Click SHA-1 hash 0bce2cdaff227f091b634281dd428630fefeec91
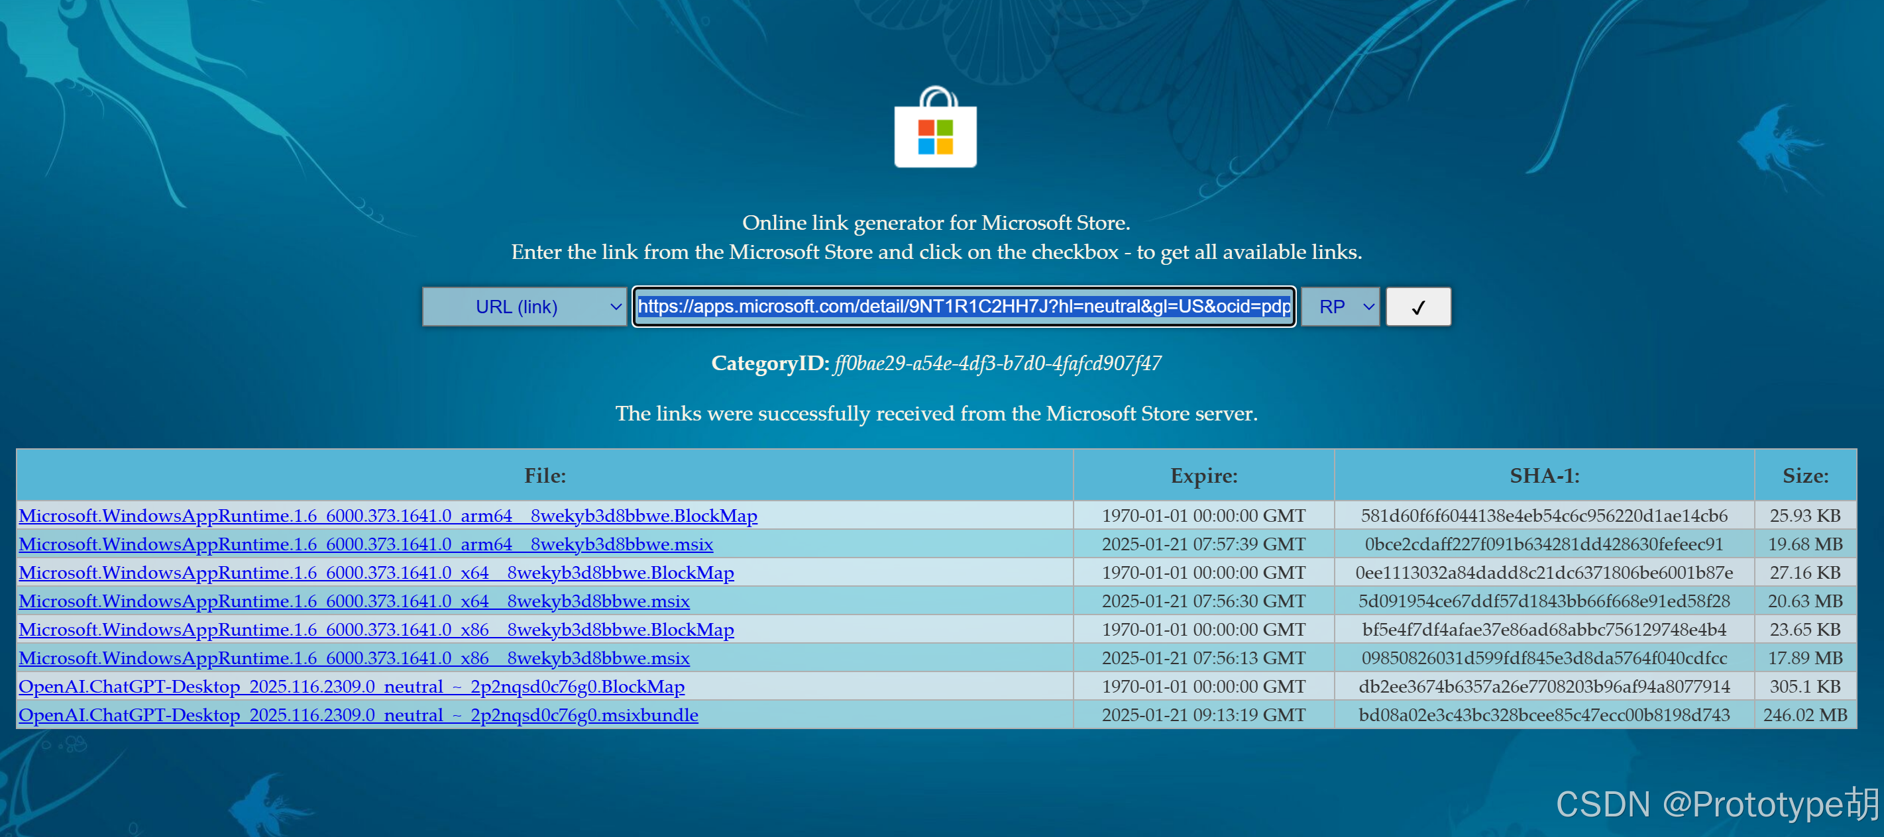Image resolution: width=1884 pixels, height=837 pixels. point(1545,544)
